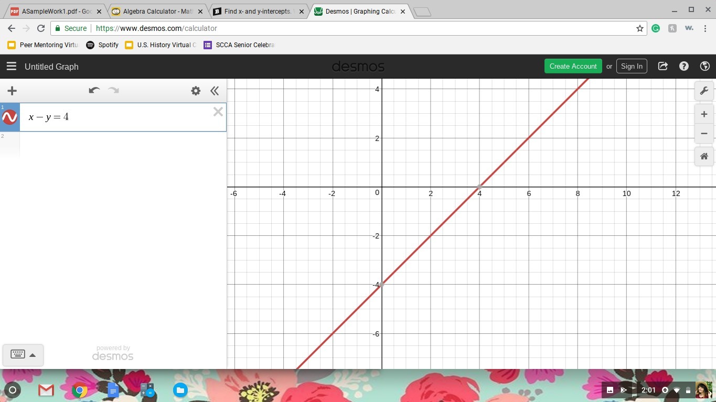The height and width of the screenshot is (402, 716).
Task: Go back to previous page
Action: [12, 28]
